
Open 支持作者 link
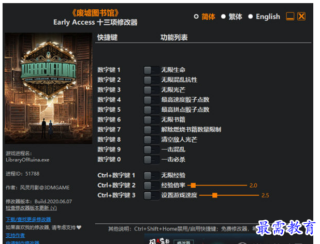(x=15, y=235)
